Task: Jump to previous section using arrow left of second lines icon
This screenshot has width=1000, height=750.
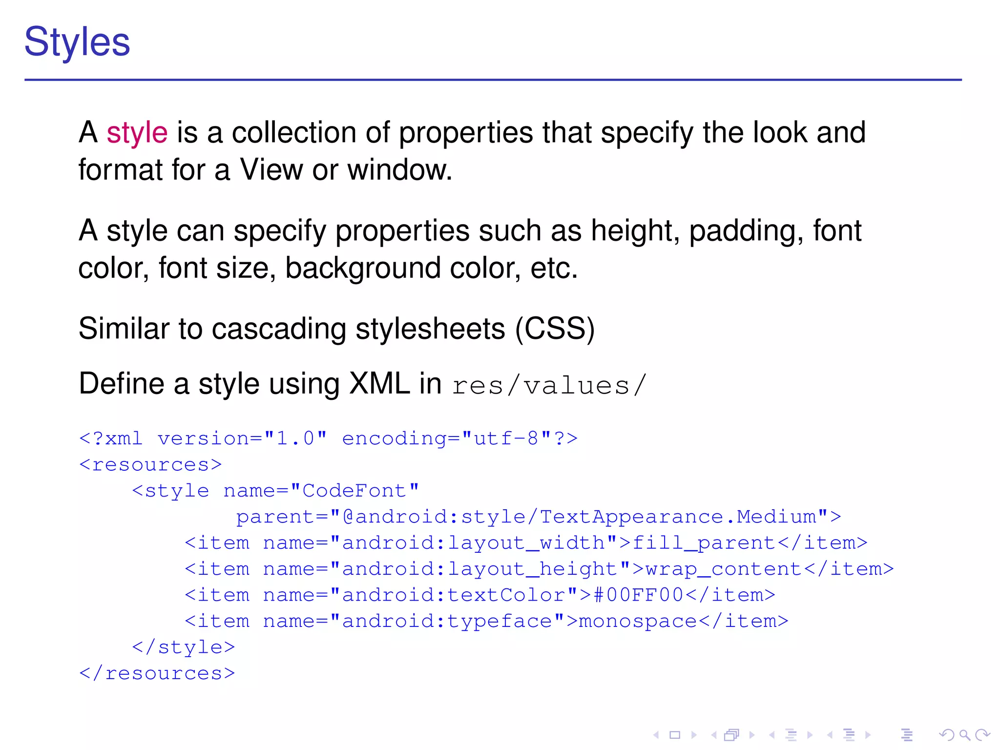Action: pyautogui.click(x=830, y=734)
